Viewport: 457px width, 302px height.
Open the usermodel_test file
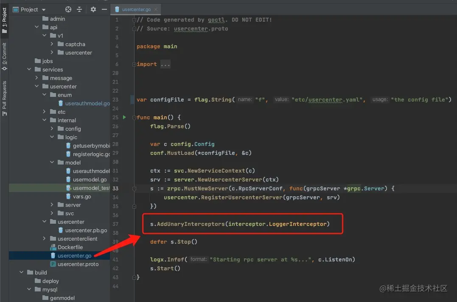[x=88, y=188]
